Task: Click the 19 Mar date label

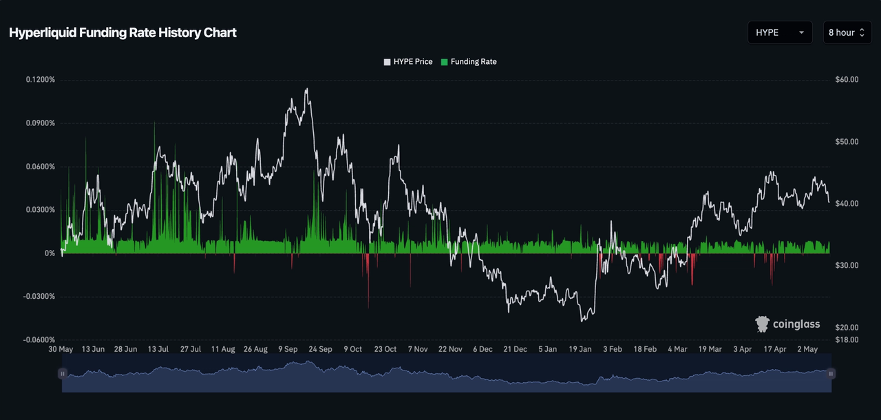Action: (710, 350)
